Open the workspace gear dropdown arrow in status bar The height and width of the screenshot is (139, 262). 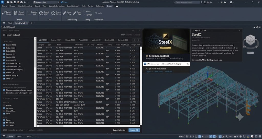(238, 136)
